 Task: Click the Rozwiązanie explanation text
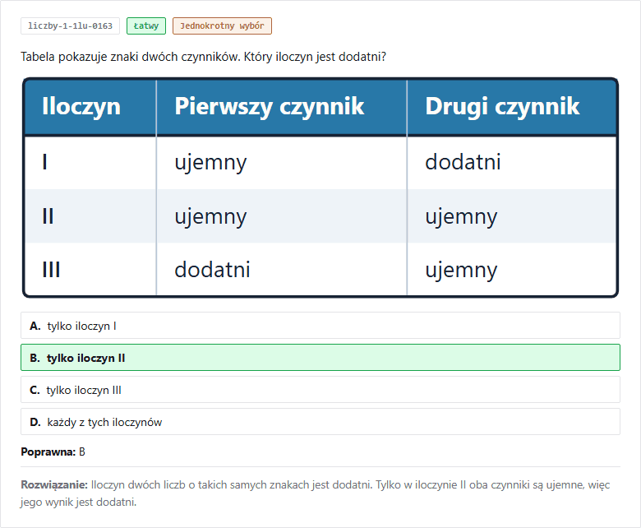[x=316, y=493]
